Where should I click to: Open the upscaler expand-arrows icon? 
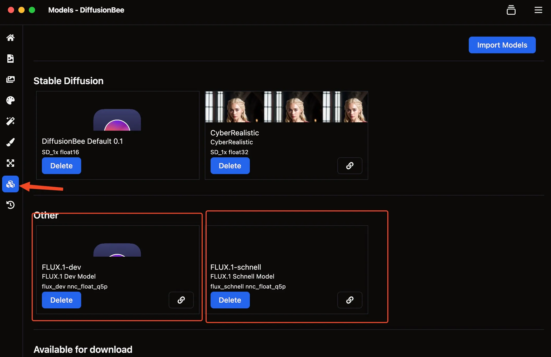click(10, 163)
